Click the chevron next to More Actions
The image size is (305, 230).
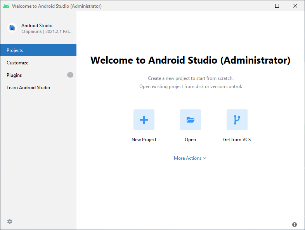(x=204, y=158)
